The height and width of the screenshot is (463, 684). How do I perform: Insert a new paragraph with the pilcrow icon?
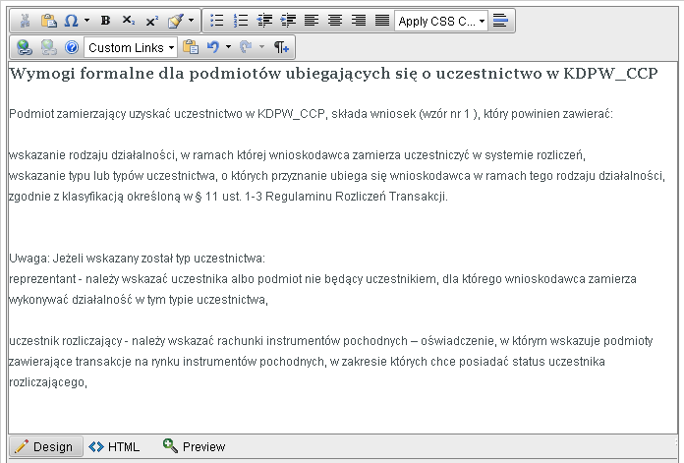coord(281,47)
